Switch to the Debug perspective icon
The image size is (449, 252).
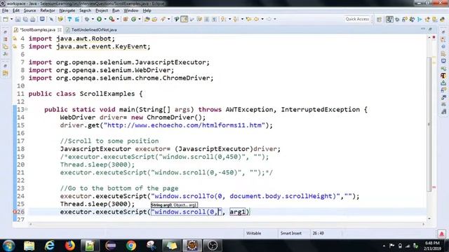pyautogui.click(x=397, y=20)
